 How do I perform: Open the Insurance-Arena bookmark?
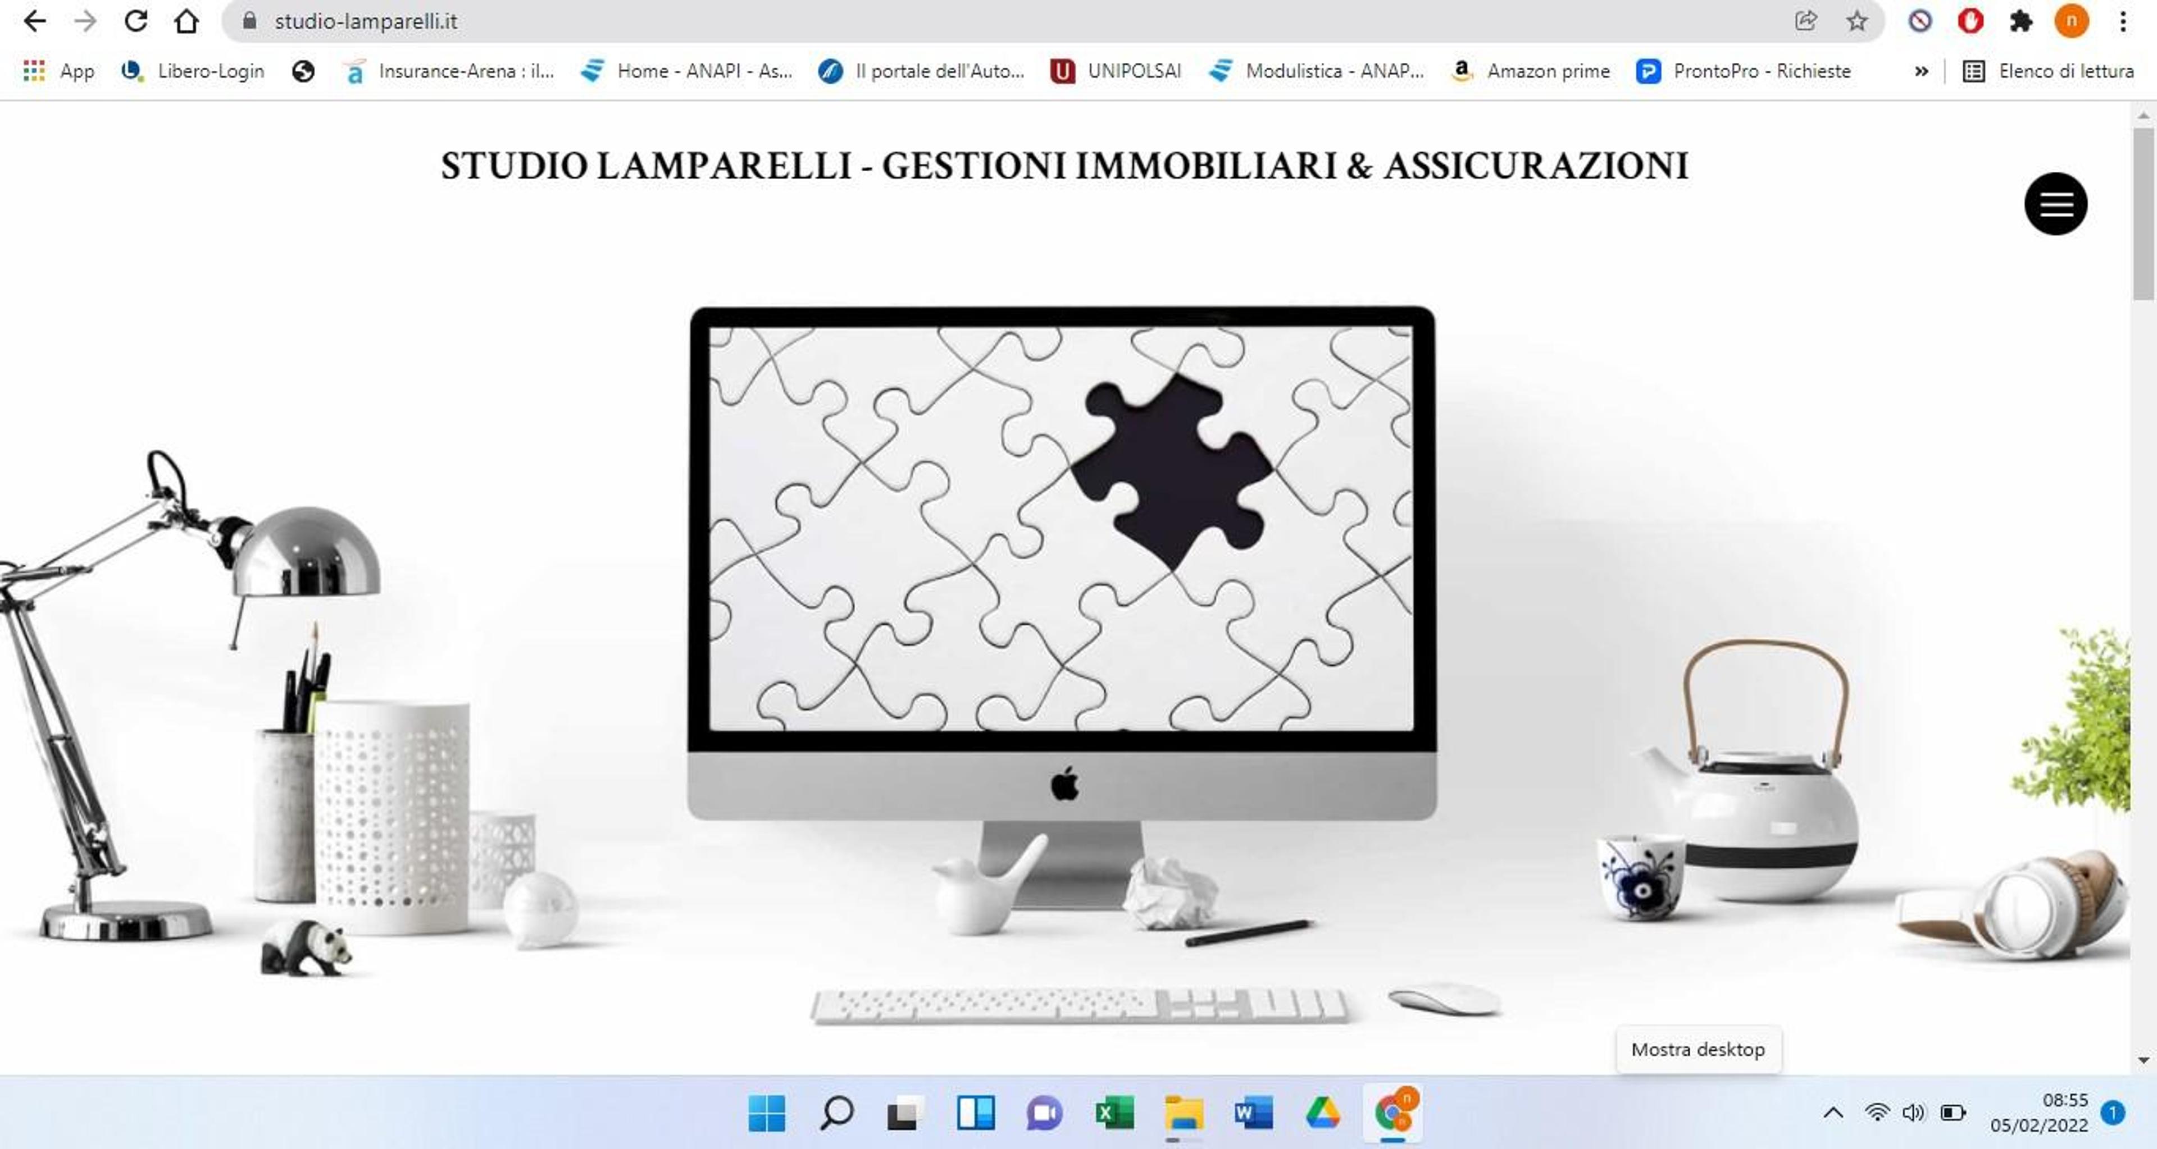click(449, 71)
